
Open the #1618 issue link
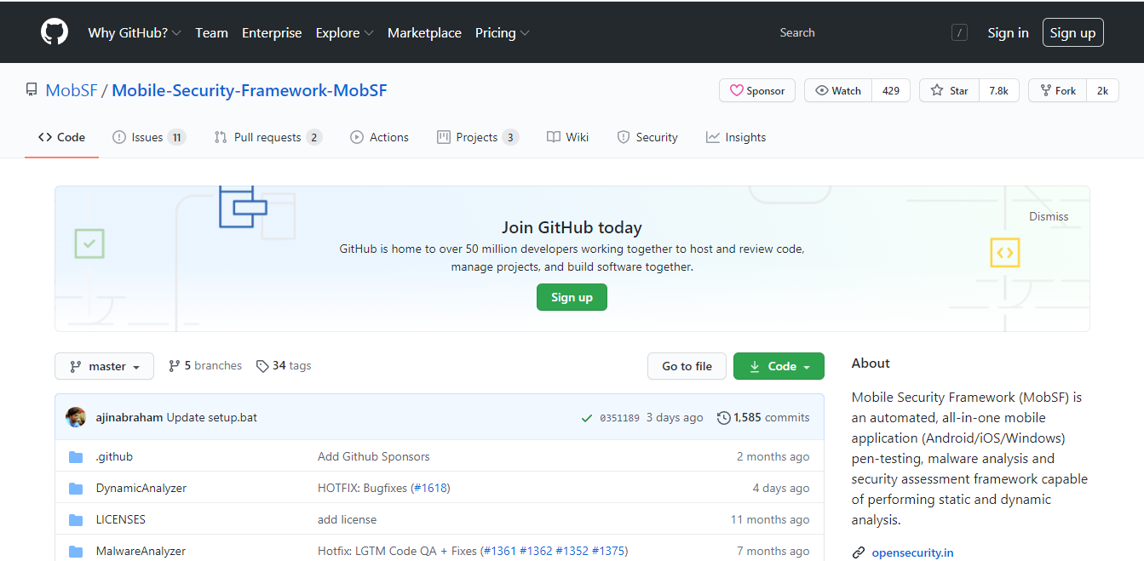430,488
